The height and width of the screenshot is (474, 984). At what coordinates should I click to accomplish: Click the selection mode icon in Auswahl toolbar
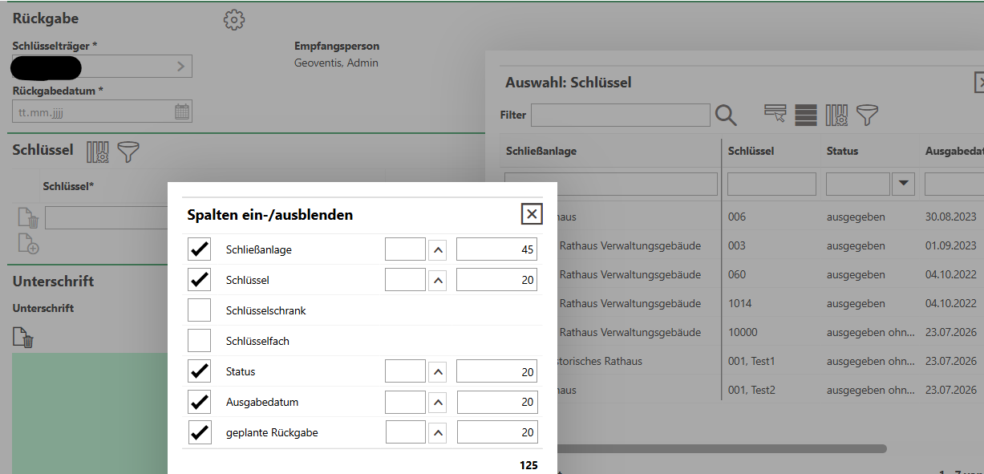(x=775, y=114)
